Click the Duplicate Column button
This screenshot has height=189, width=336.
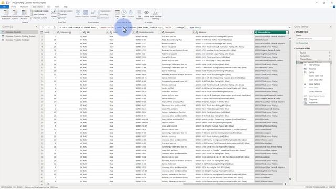(39, 18)
